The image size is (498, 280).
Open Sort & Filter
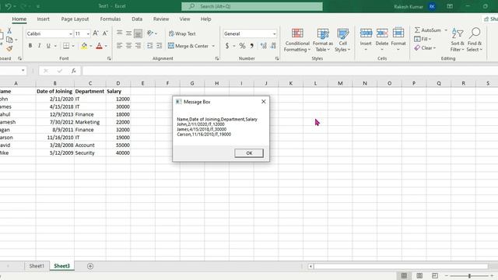tap(458, 40)
